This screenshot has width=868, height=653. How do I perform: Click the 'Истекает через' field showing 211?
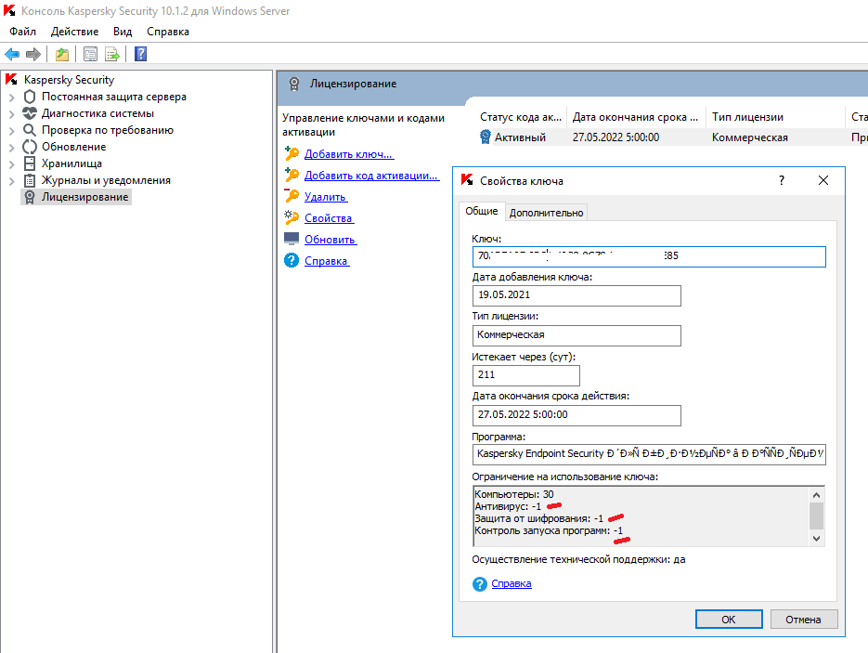tap(525, 375)
